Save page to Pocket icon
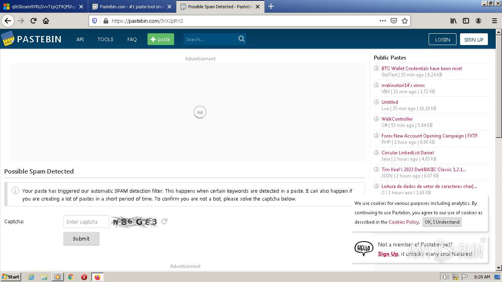This screenshot has height=282, width=502. [394, 21]
